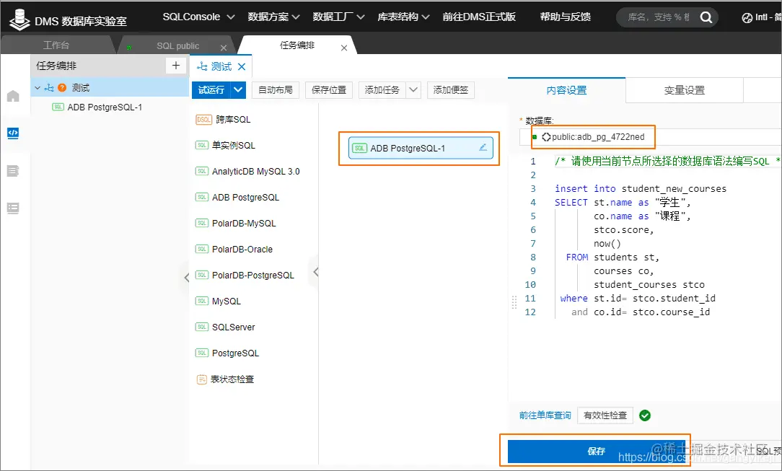Image resolution: width=782 pixels, height=471 pixels.
Task: Click the database name search field
Action: (x=659, y=17)
